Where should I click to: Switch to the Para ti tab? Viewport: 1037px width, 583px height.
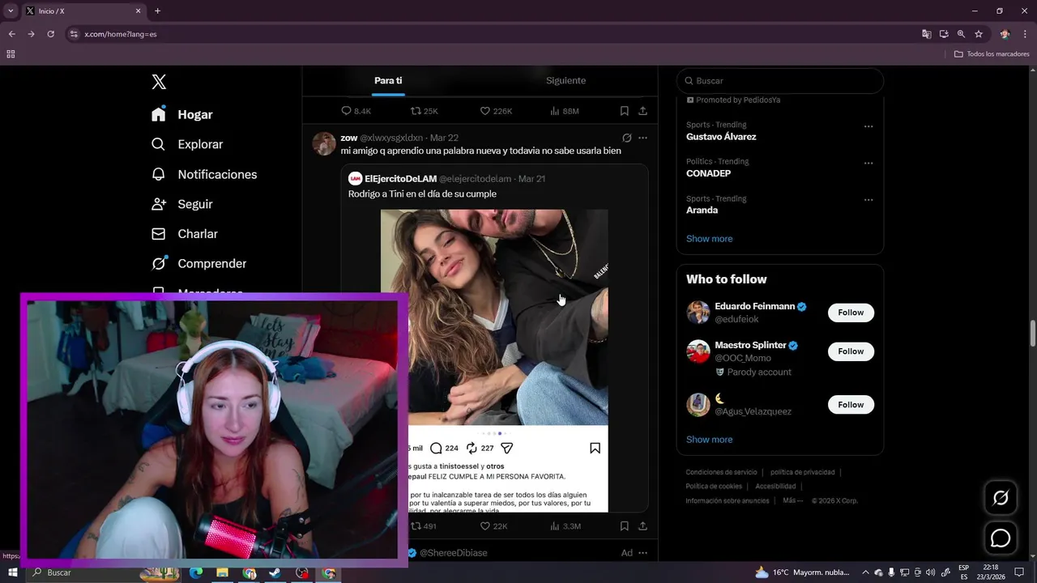click(x=388, y=80)
